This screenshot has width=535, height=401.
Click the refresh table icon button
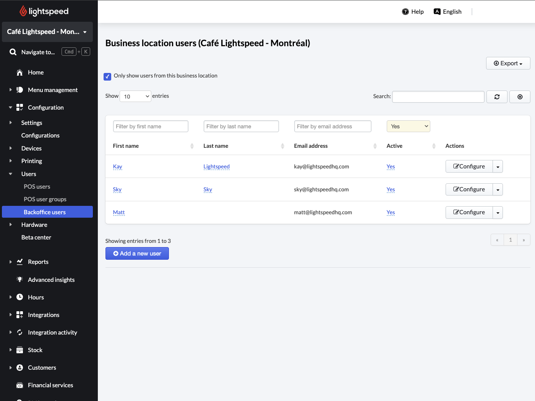tap(497, 97)
